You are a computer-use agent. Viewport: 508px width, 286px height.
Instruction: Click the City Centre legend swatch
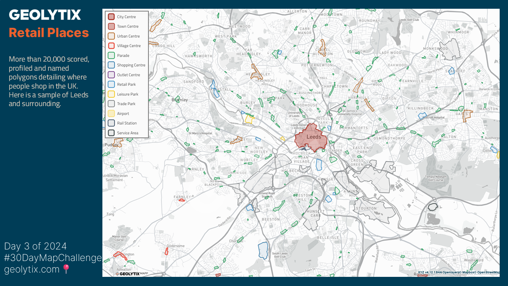coord(112,17)
